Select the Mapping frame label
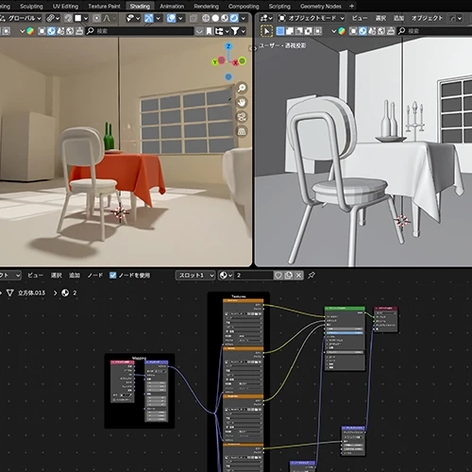Image resolution: width=472 pixels, height=472 pixels. pyautogui.click(x=140, y=358)
